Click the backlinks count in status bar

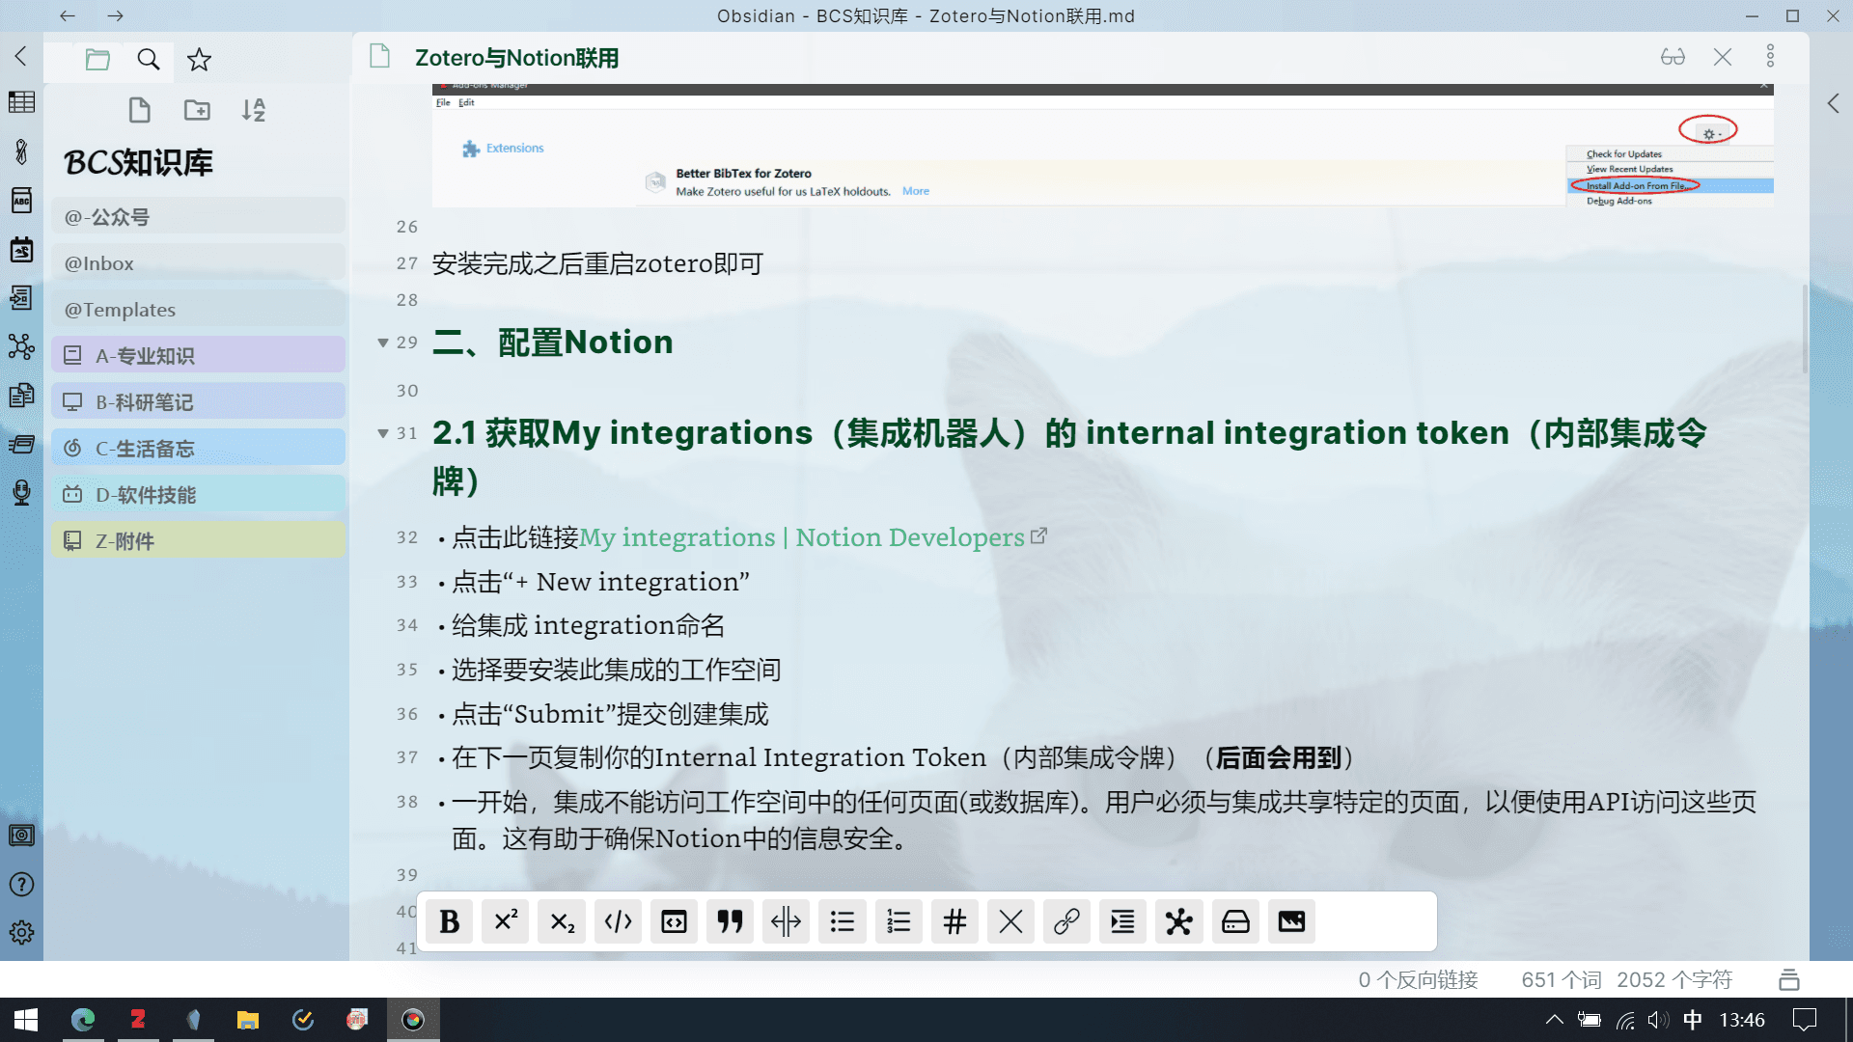point(1418,979)
